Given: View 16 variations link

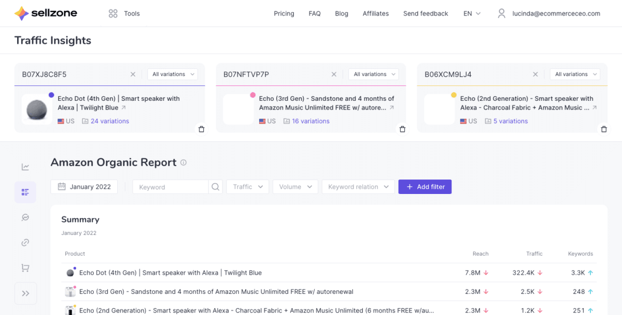Looking at the screenshot, I should [x=310, y=121].
